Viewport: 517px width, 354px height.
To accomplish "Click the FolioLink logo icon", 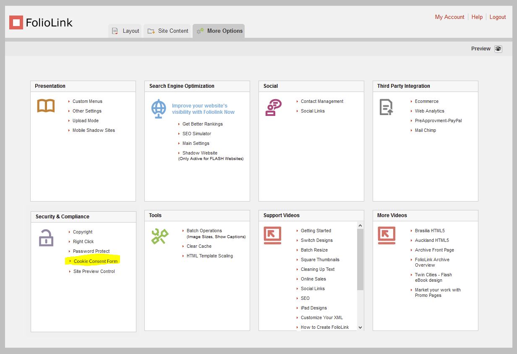I will point(16,22).
